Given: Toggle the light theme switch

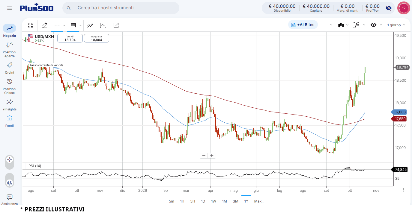Looking at the screenshot, I should (10, 162).
